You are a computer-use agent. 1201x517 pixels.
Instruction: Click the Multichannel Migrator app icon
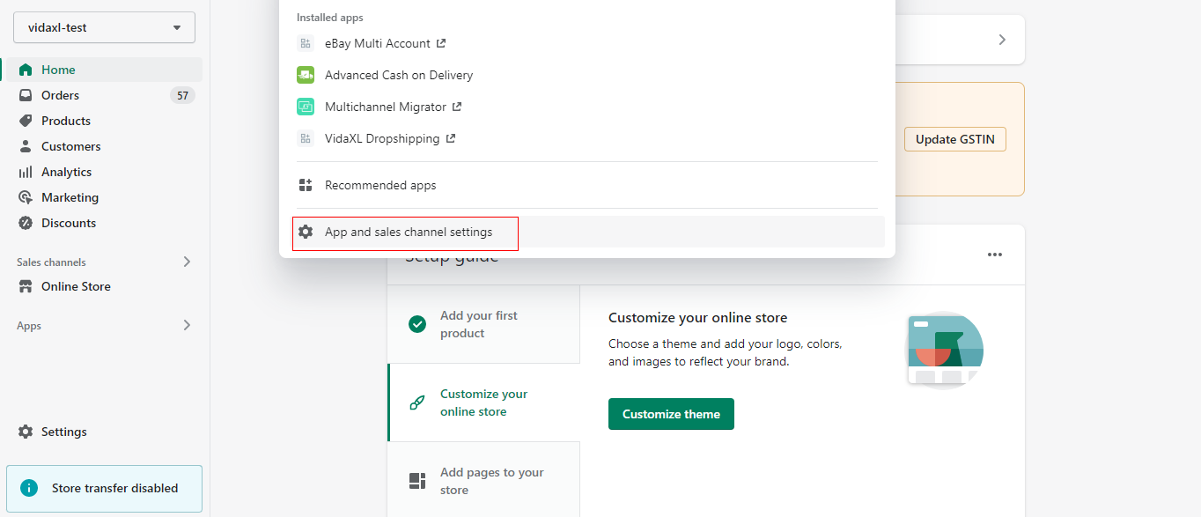[306, 107]
